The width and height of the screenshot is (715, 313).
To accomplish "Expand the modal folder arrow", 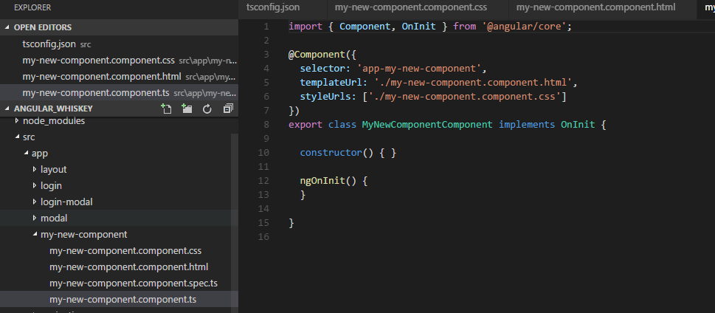I will tap(35, 218).
